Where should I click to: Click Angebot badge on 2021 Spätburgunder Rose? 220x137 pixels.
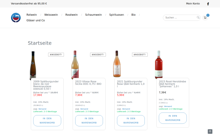(140, 54)
